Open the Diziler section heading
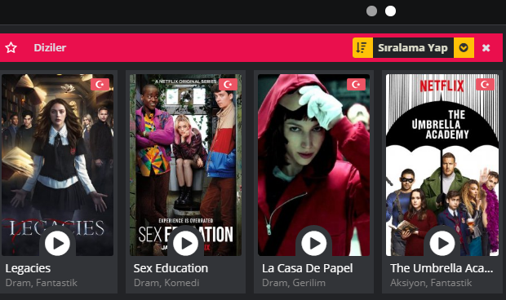Screen dimensions: 506x300 (50, 48)
